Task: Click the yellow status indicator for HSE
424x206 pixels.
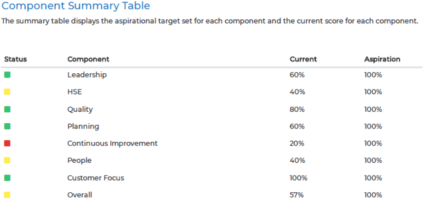Action: (x=7, y=92)
